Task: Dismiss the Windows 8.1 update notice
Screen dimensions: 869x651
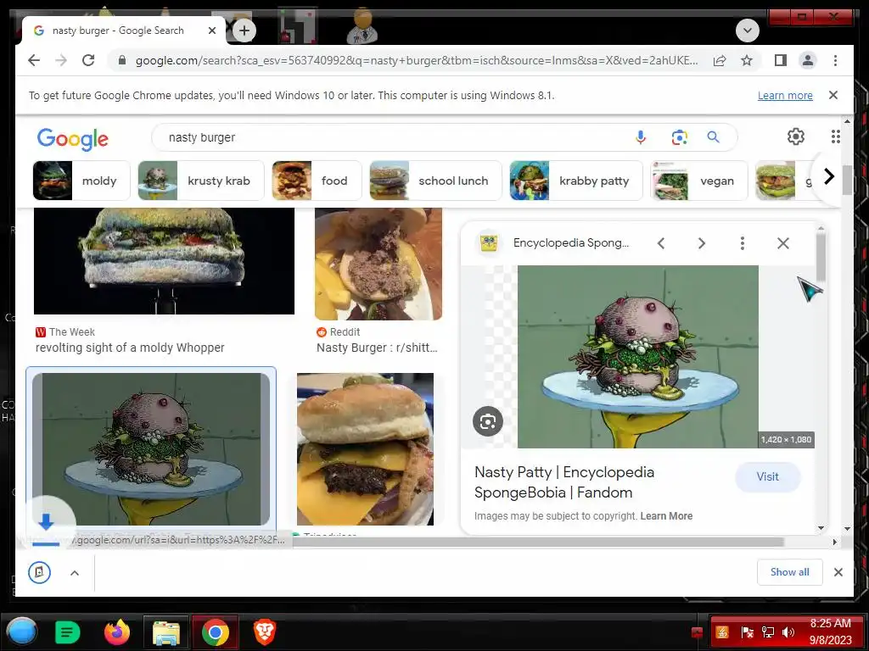Action: coord(833,95)
